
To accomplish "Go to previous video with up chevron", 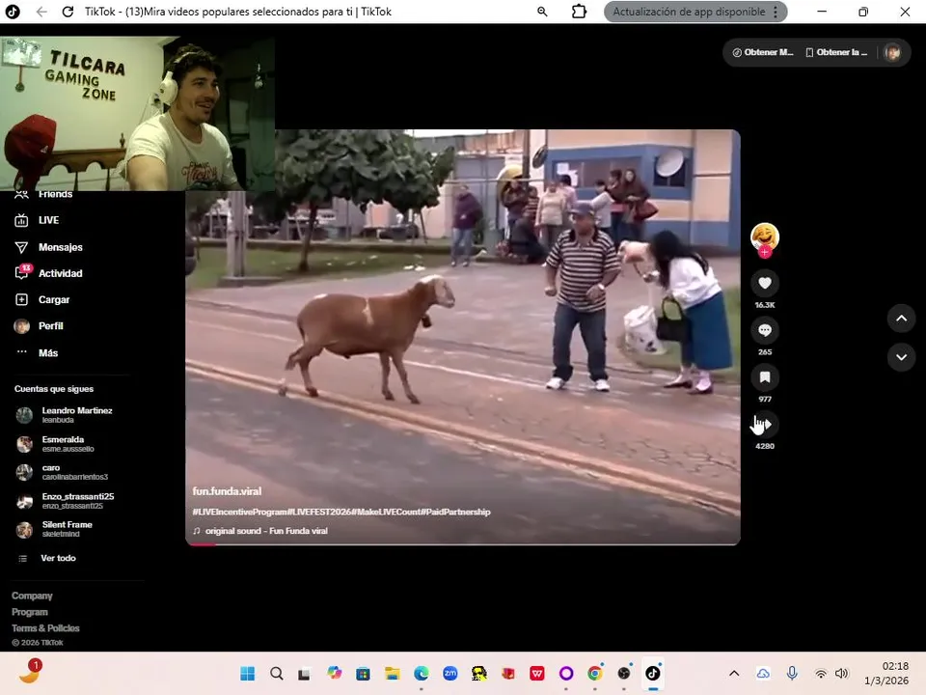I will pyautogui.click(x=901, y=319).
